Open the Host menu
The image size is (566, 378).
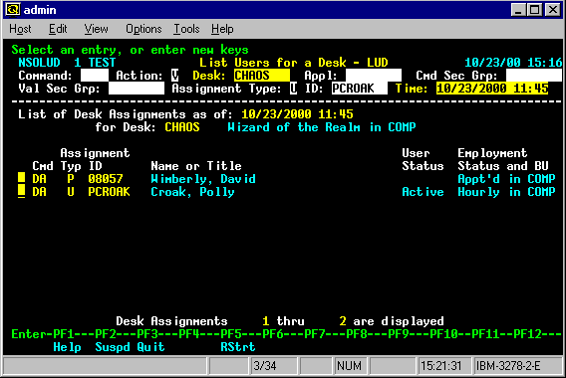click(20, 29)
